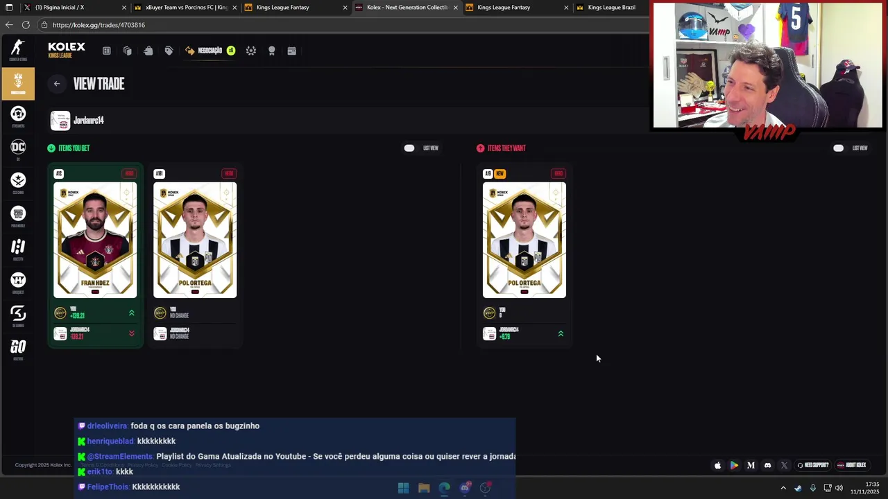The width and height of the screenshot is (888, 499).
Task: Open the Fran Hdez card
Action: (95, 240)
